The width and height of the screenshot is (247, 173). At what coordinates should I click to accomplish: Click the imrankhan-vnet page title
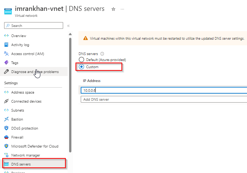pyautogui.click(x=39, y=9)
